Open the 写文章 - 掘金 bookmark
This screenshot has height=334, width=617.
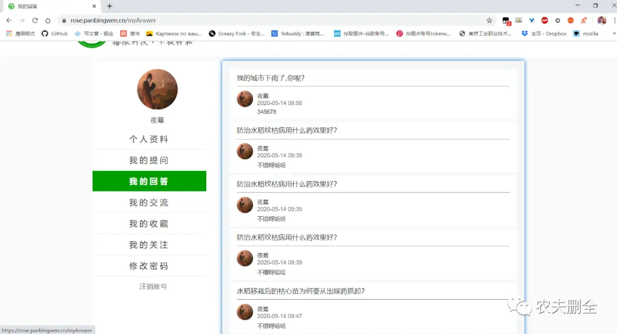(x=94, y=34)
